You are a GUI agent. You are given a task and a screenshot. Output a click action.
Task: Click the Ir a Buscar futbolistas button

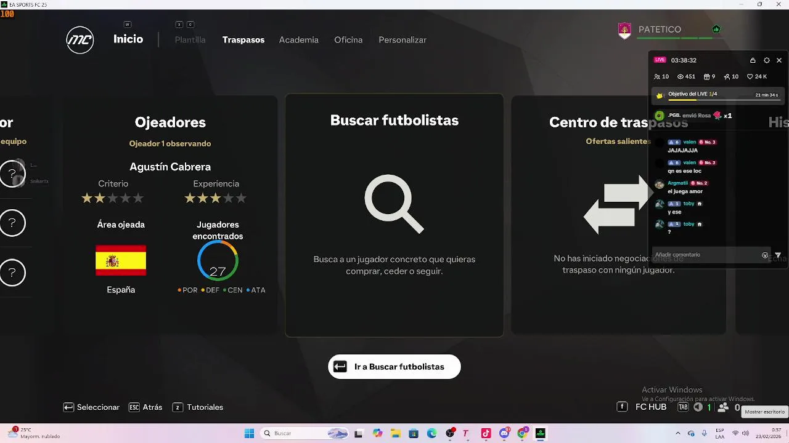[394, 367]
